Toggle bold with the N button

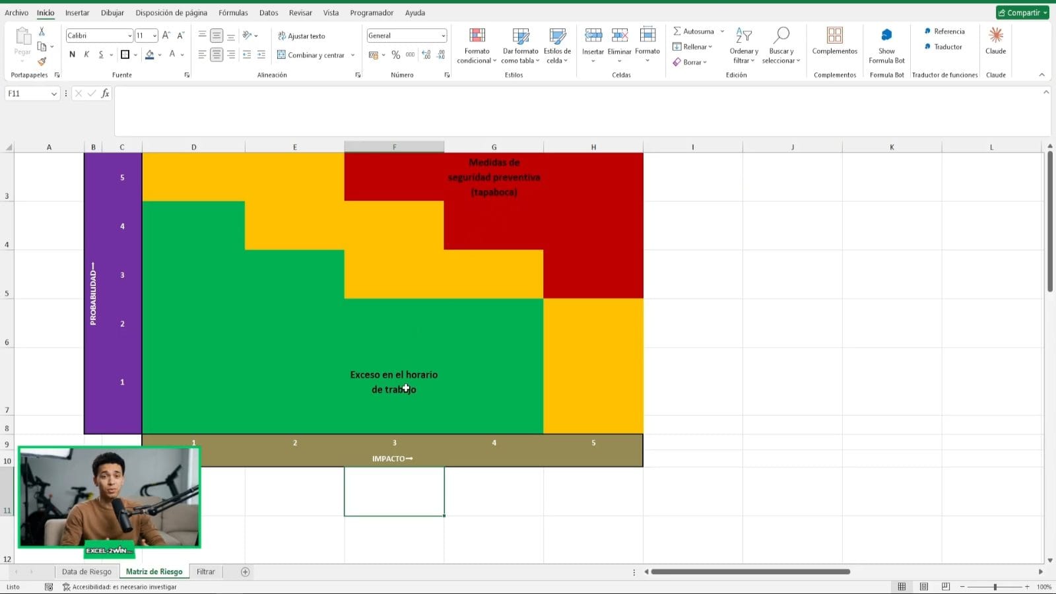[x=72, y=55]
